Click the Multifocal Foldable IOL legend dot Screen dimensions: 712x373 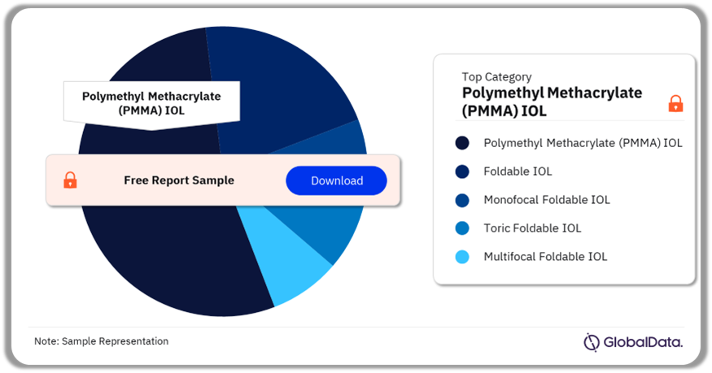coord(462,257)
